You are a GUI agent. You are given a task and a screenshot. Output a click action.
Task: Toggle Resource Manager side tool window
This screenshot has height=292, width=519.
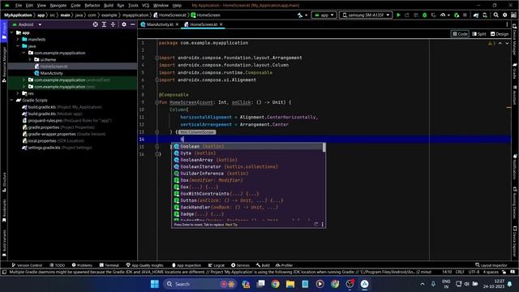[4, 65]
